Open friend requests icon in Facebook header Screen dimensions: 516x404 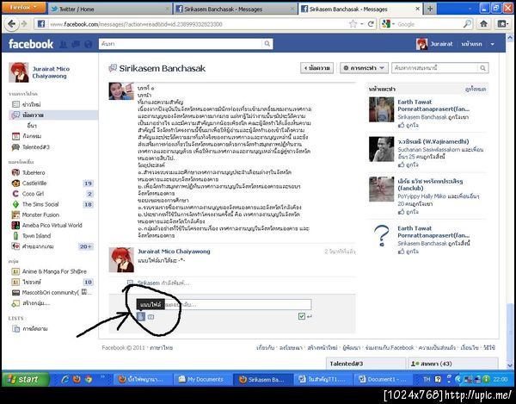click(63, 44)
